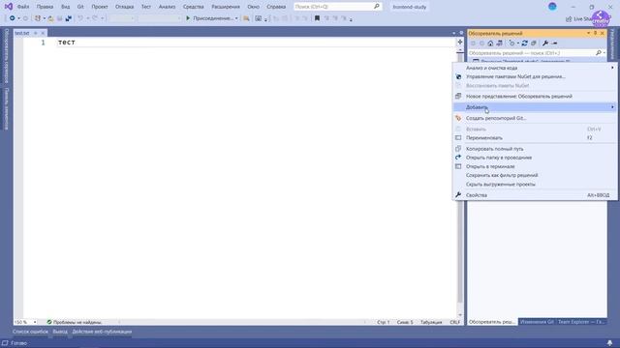The image size is (620, 348).
Task: Open the Правка menu
Action: 45,7
